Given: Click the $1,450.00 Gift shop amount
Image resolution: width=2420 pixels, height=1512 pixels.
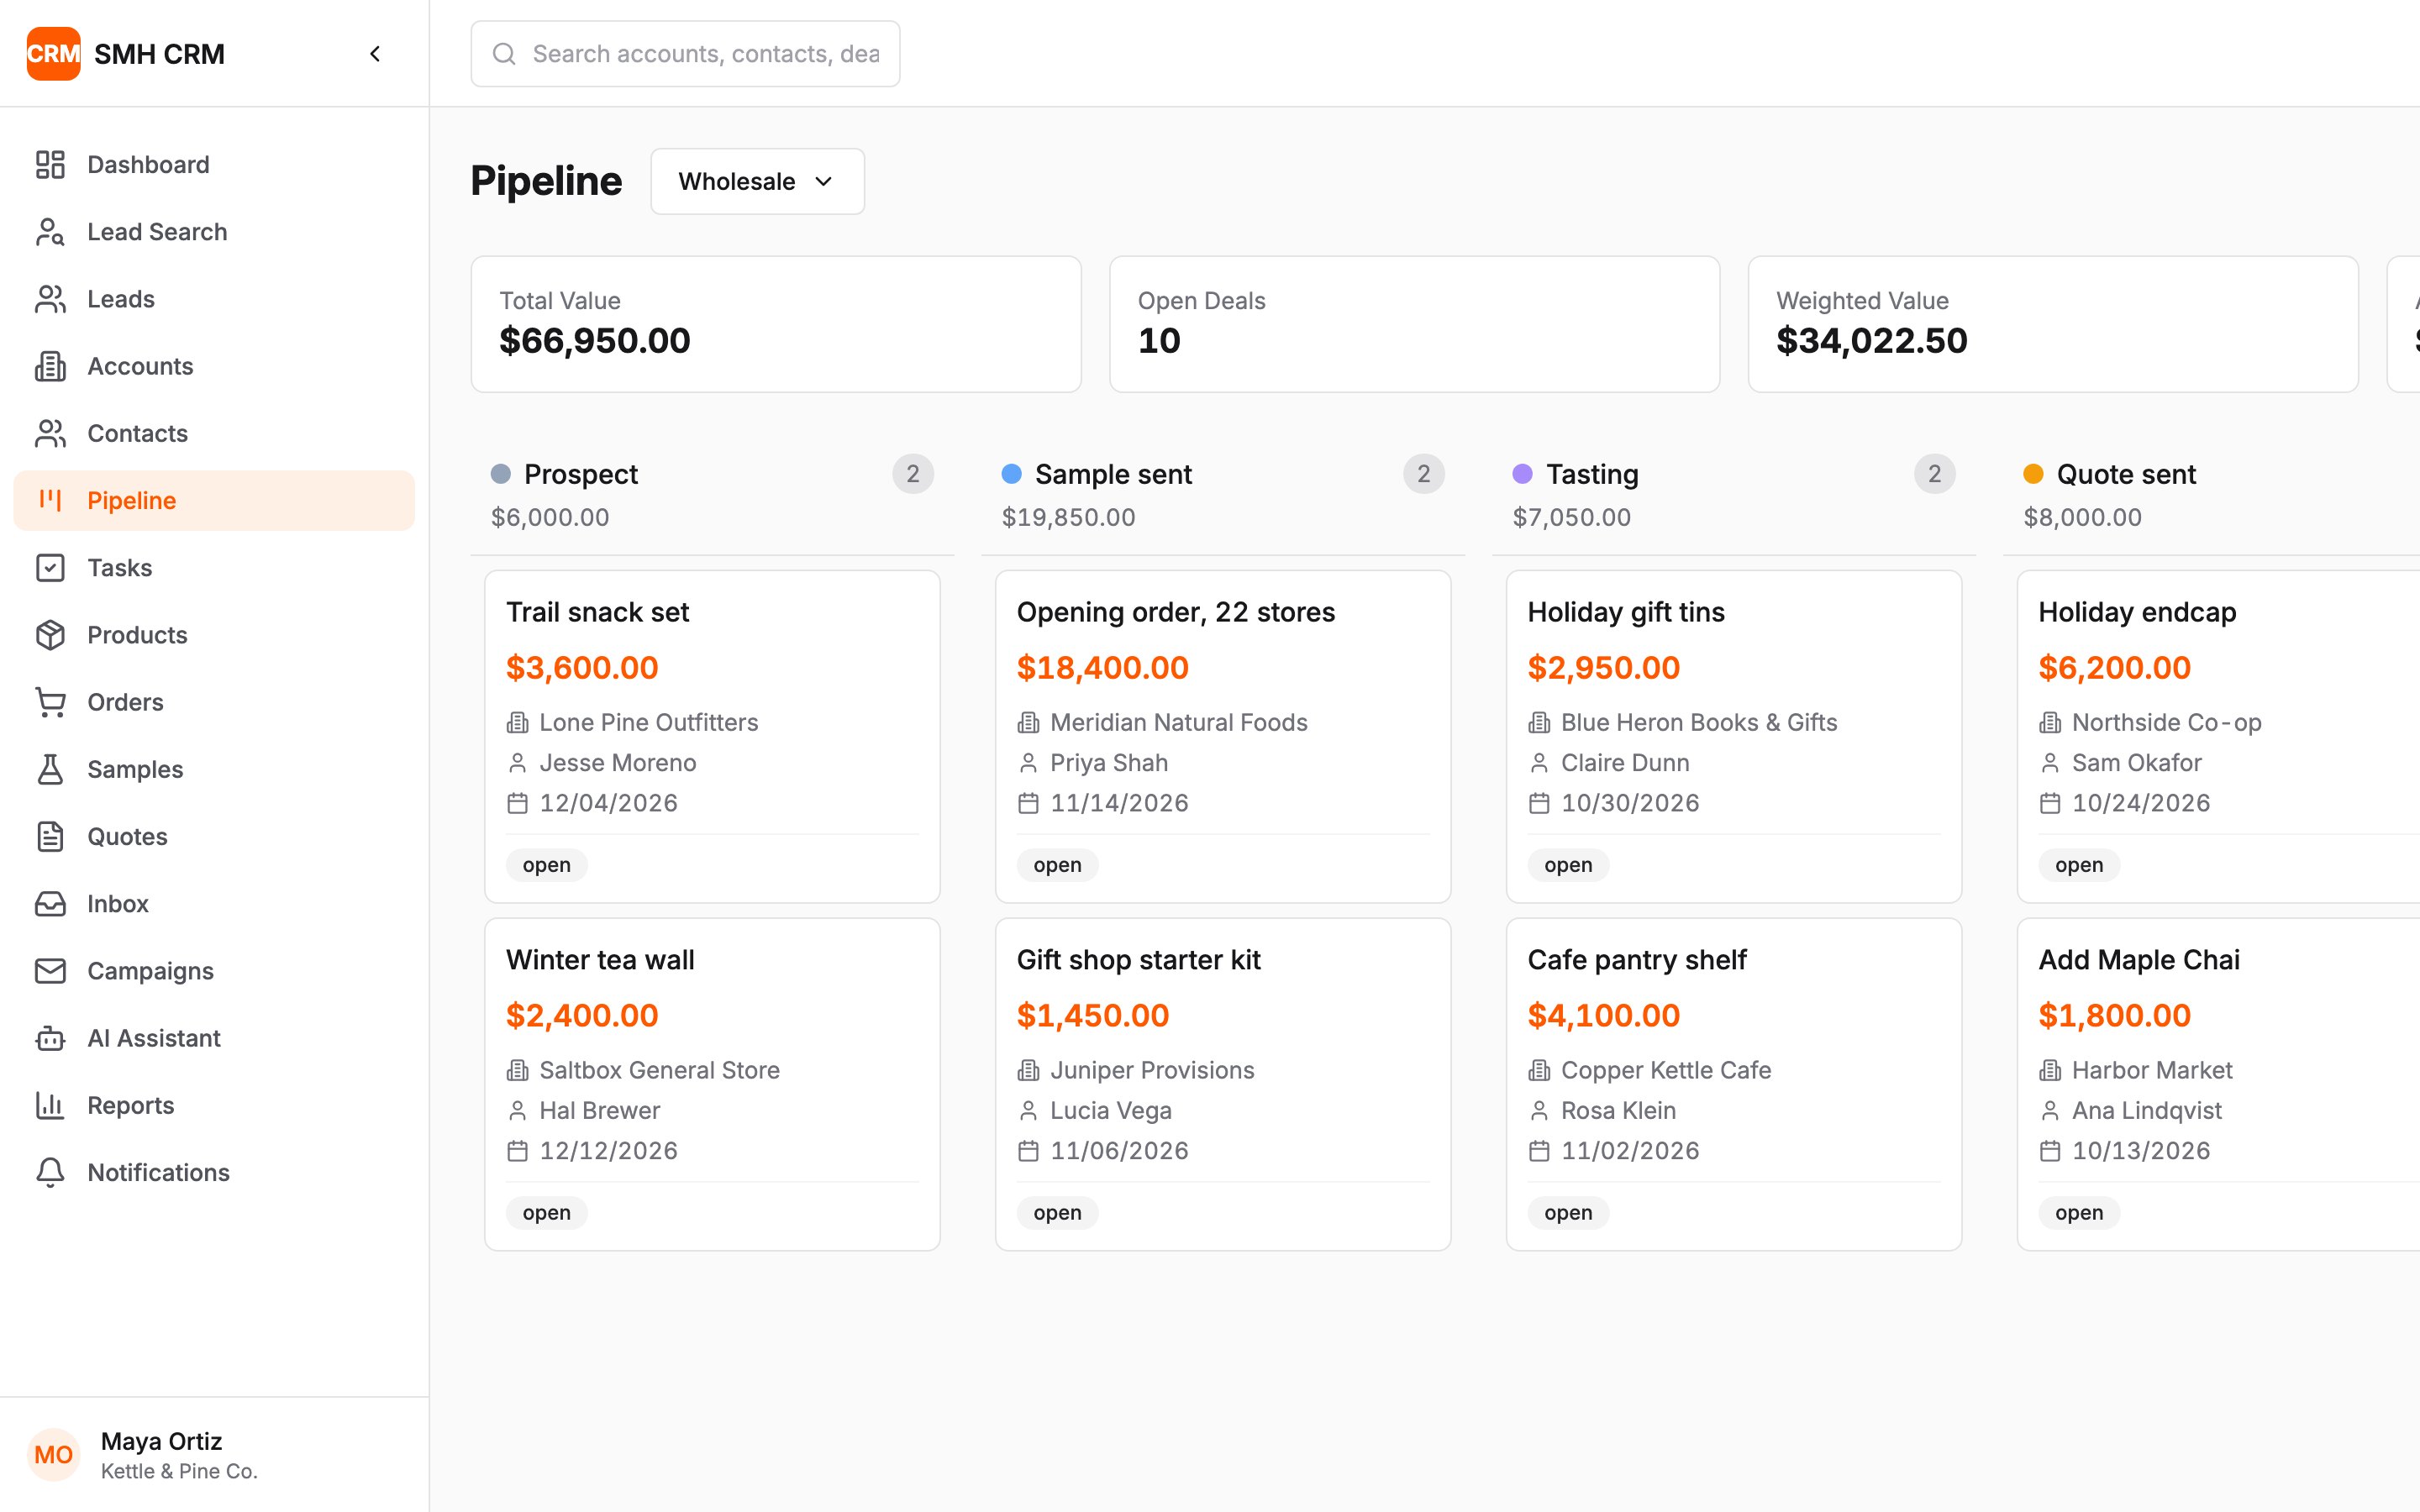Looking at the screenshot, I should coord(1092,1015).
